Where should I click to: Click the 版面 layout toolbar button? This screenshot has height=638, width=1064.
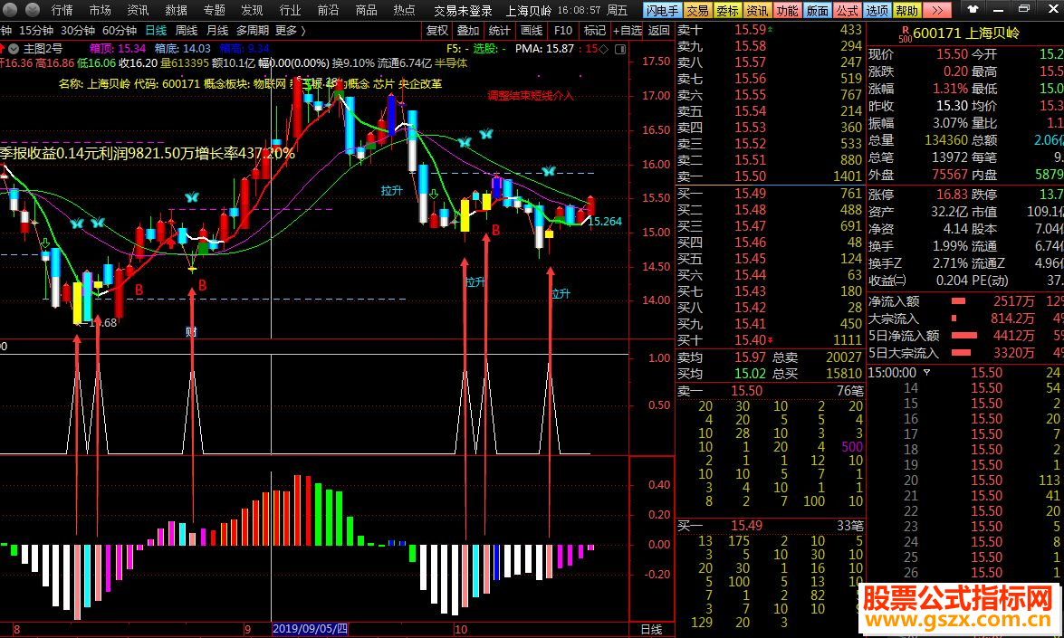(817, 10)
